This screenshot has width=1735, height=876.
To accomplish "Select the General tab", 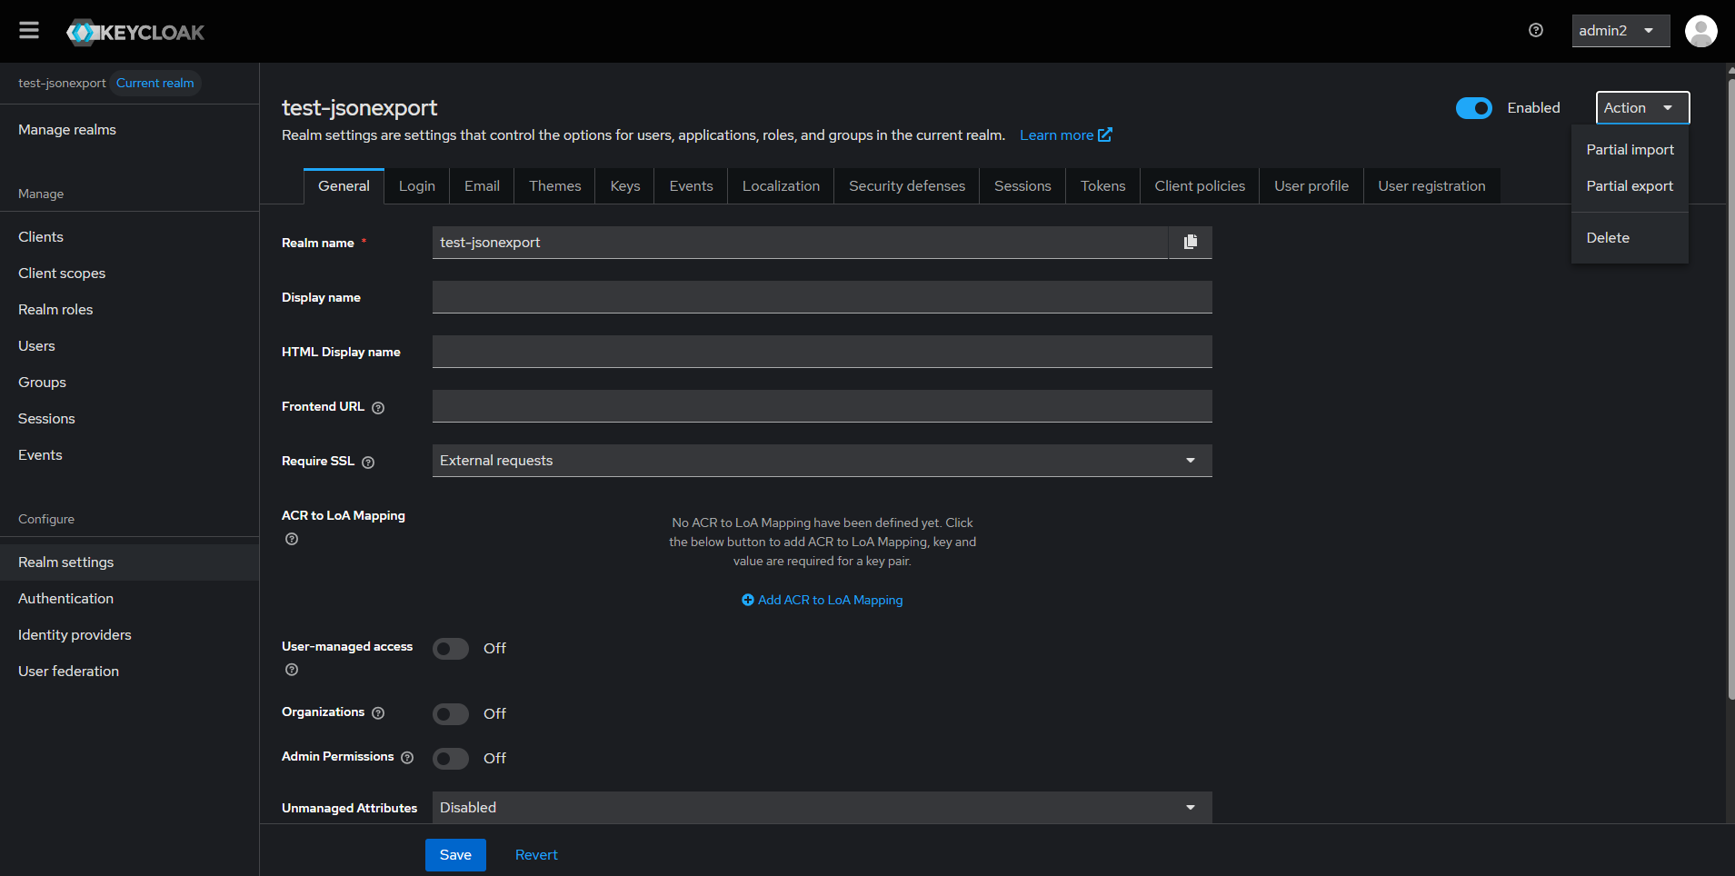I will (x=344, y=186).
